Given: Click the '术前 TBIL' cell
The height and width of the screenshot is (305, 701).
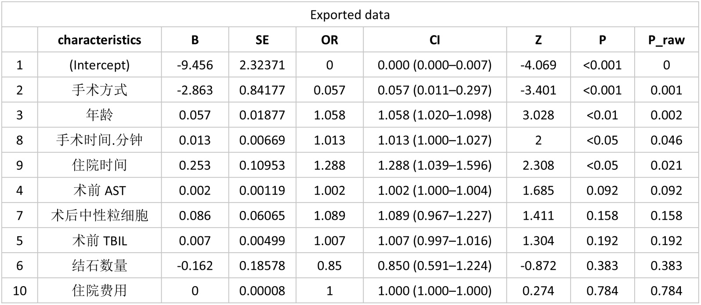Looking at the screenshot, I should pos(99,240).
